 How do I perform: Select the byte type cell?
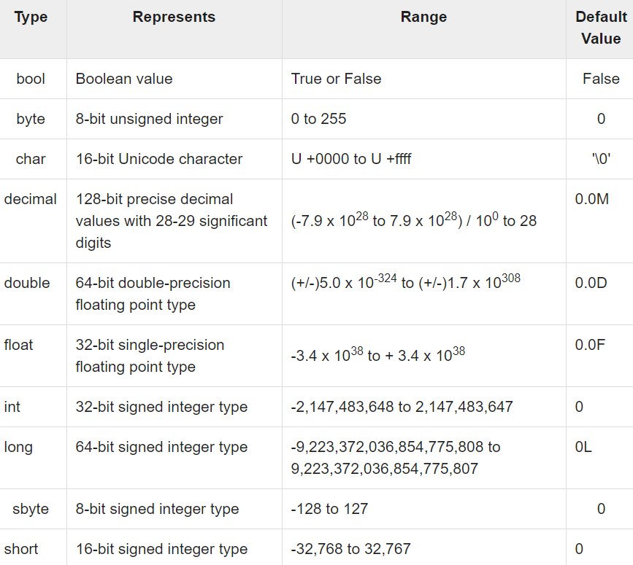click(x=31, y=119)
